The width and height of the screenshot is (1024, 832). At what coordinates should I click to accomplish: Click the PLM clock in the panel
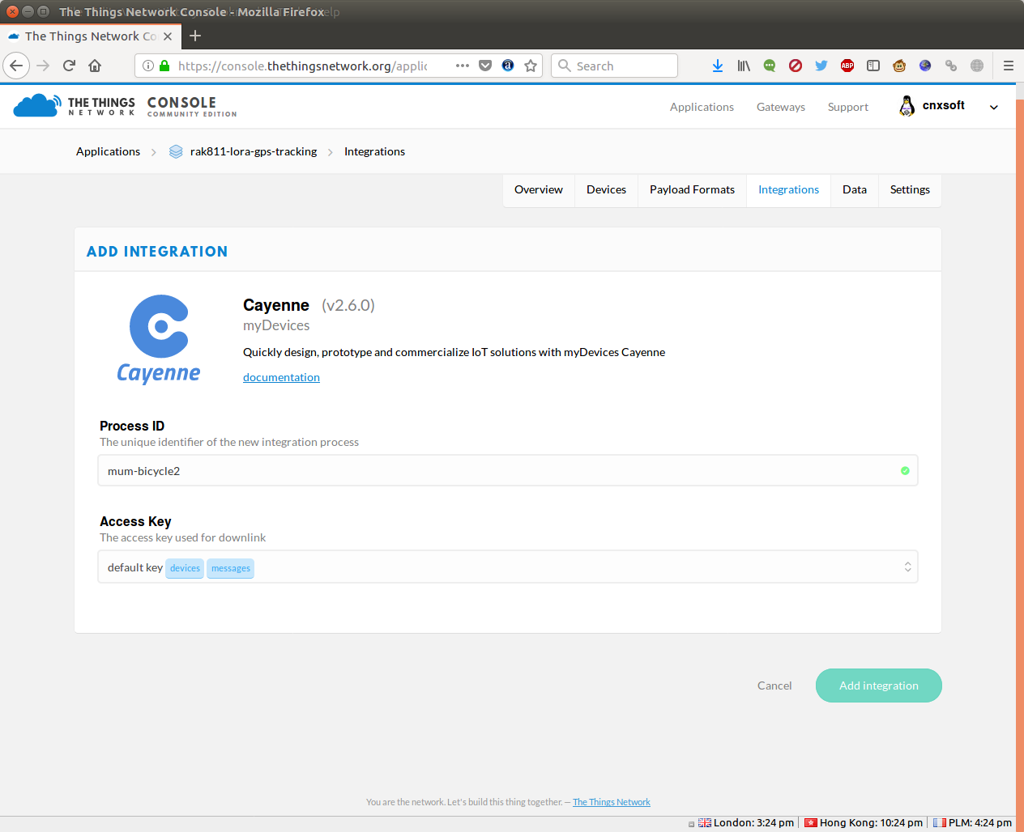(x=972, y=823)
